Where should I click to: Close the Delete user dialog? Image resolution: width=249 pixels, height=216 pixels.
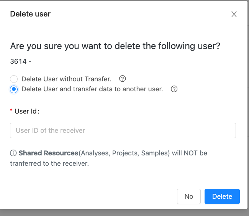234,15
